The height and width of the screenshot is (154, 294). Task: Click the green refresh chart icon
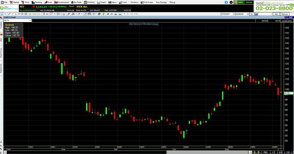103,14
